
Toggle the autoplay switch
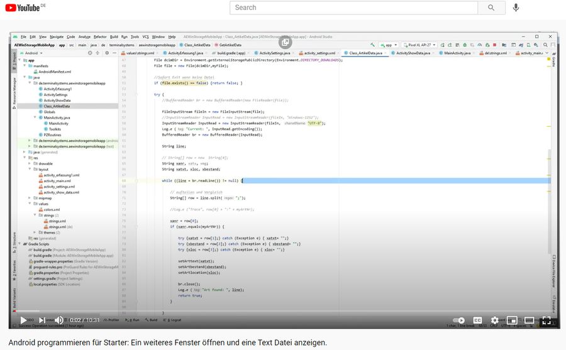[x=459, y=320]
